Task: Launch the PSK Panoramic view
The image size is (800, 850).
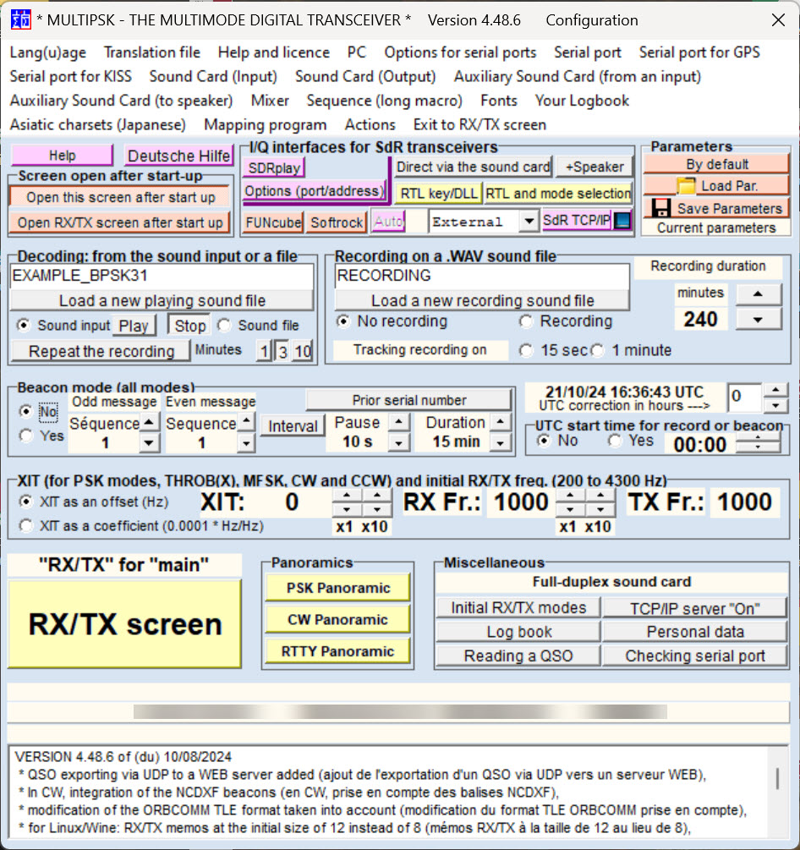Action: [338, 588]
